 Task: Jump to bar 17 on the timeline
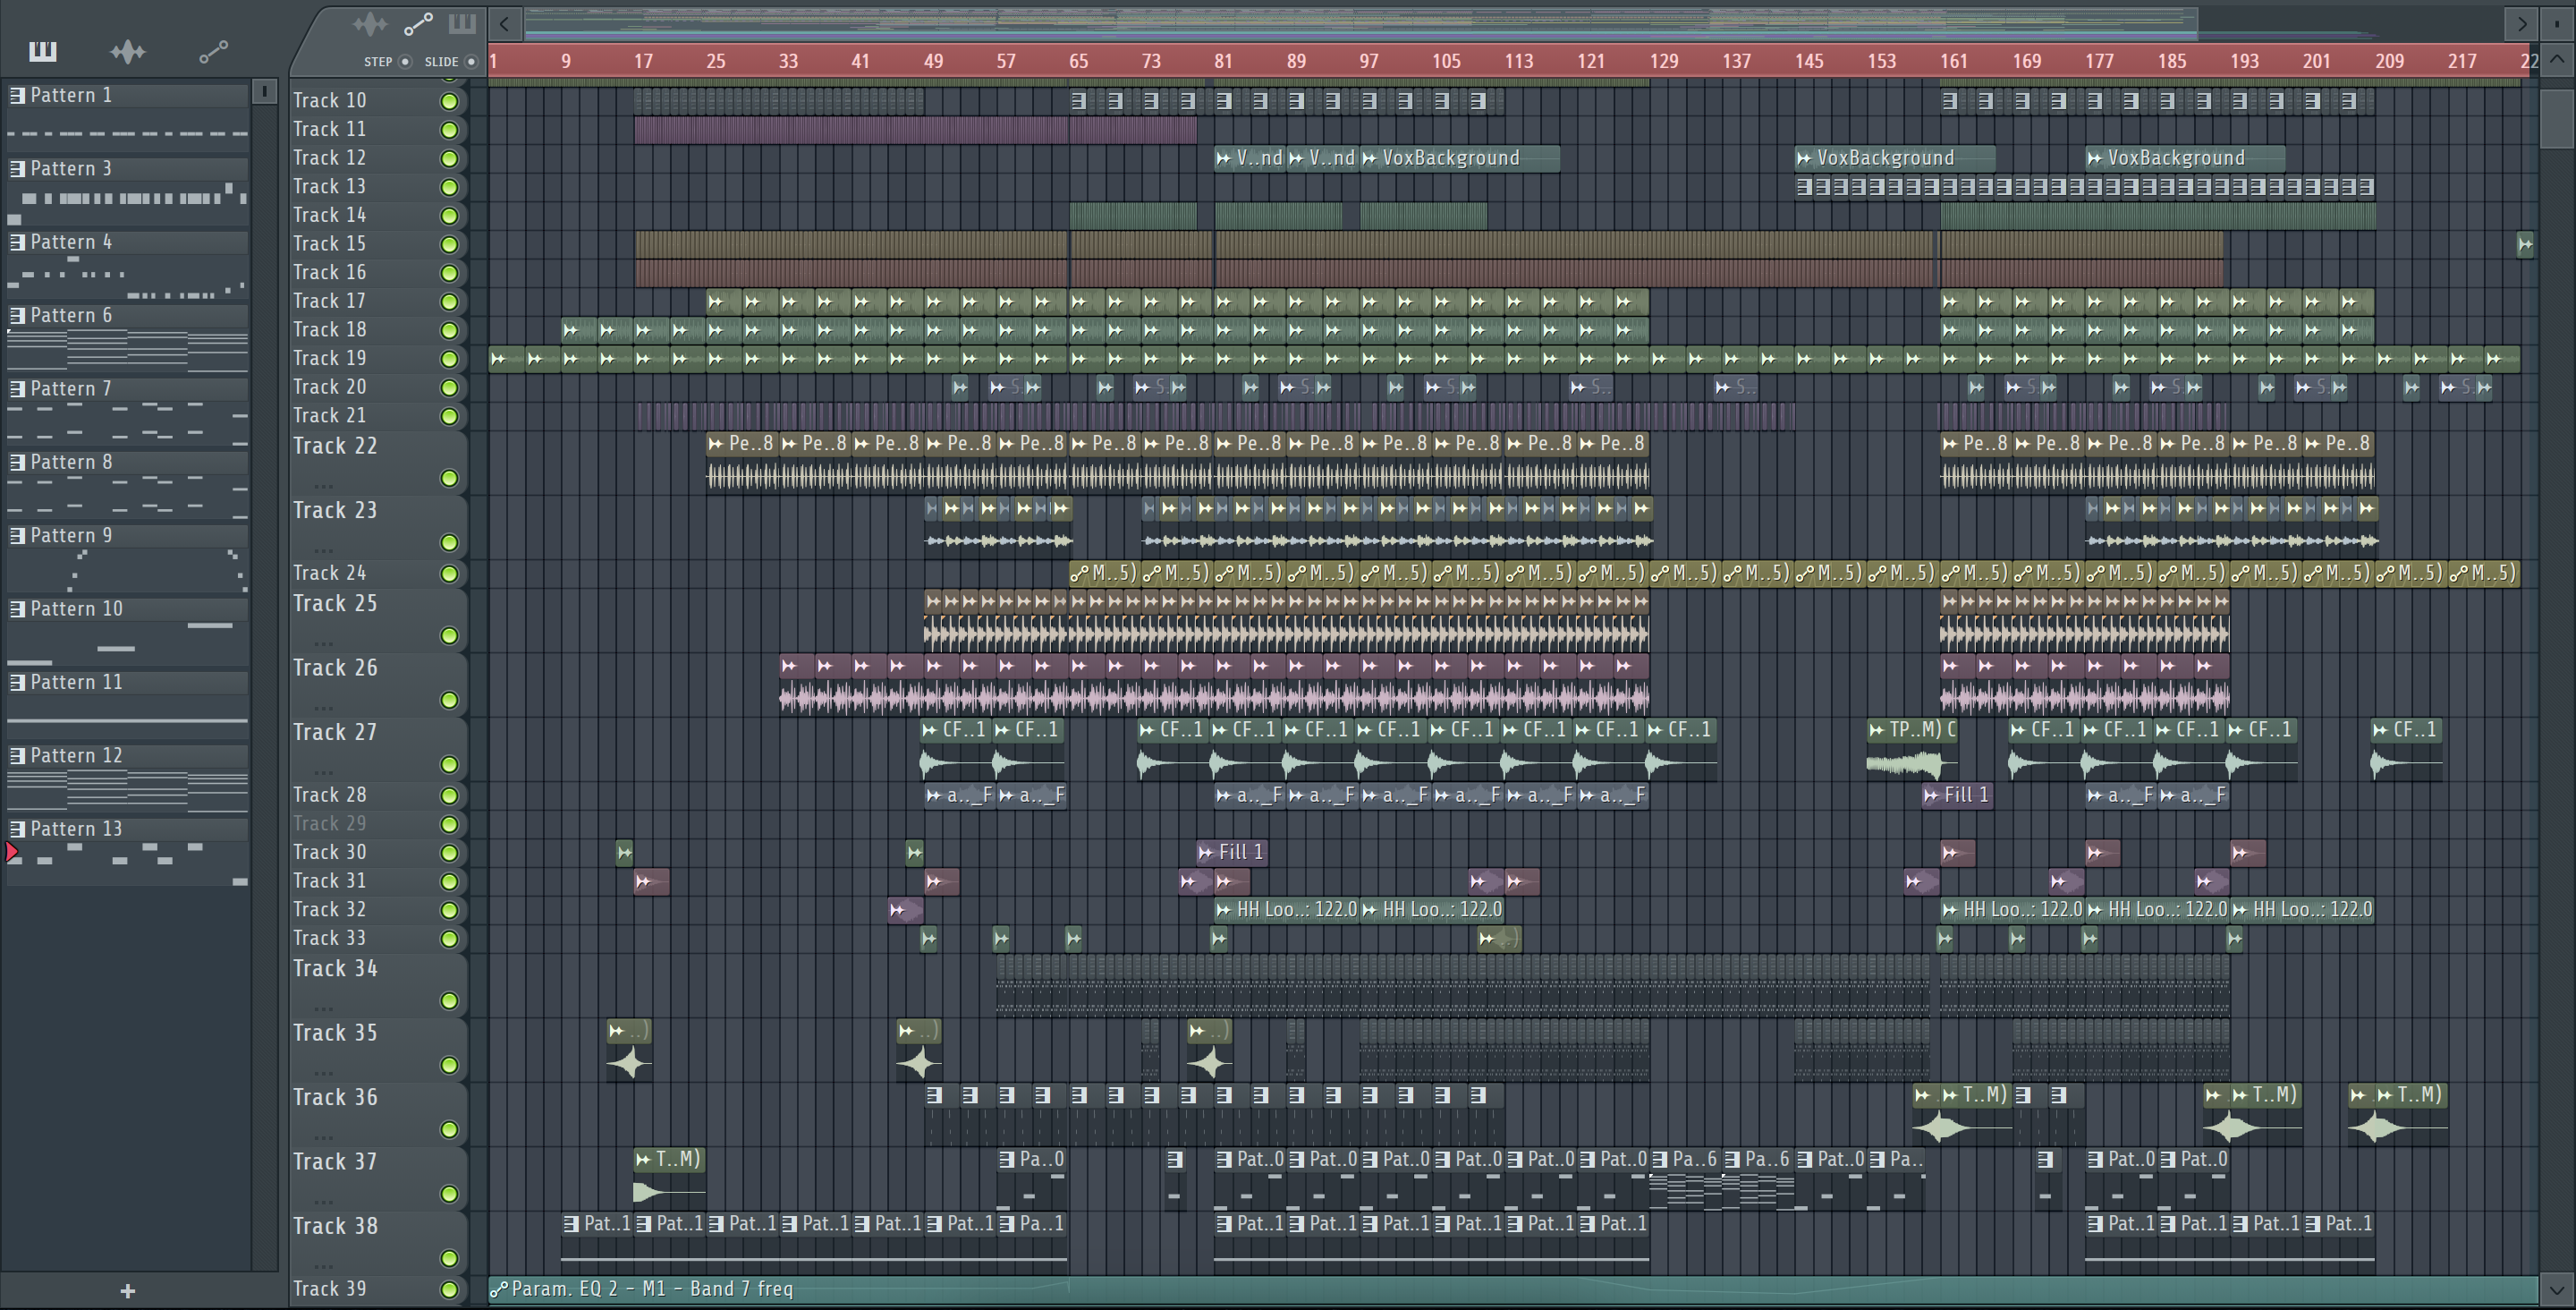pyautogui.click(x=643, y=61)
